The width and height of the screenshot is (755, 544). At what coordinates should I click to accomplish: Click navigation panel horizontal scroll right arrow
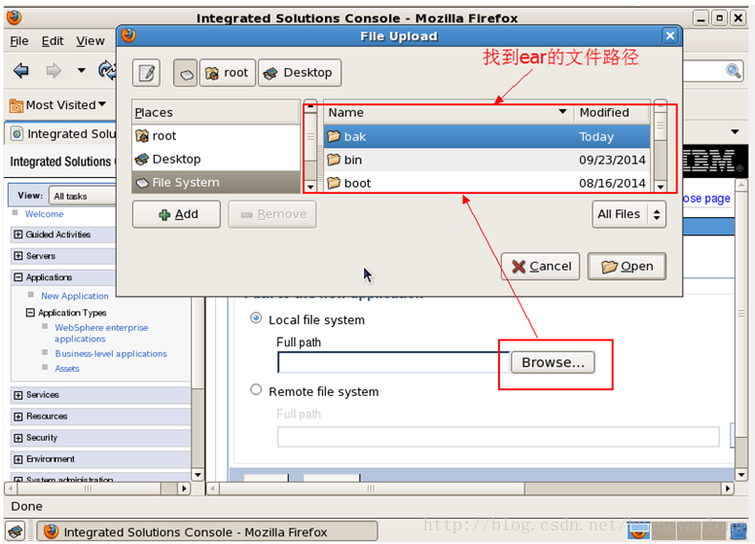pos(184,489)
